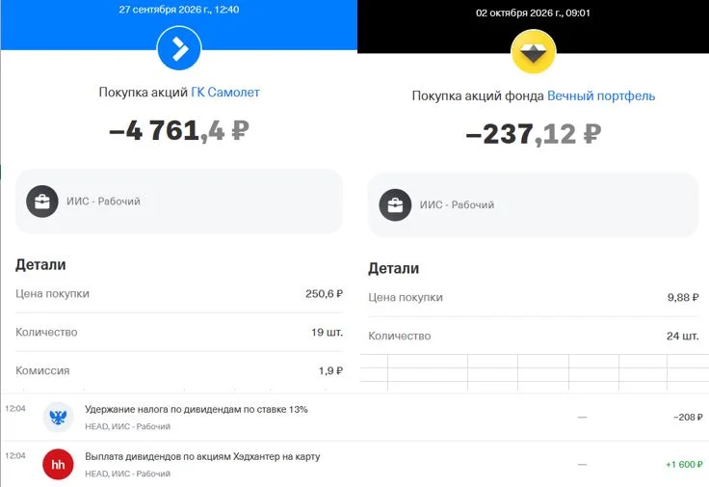This screenshot has height=487, width=709.
Task: Click the right Детали heading
Action: point(393,268)
